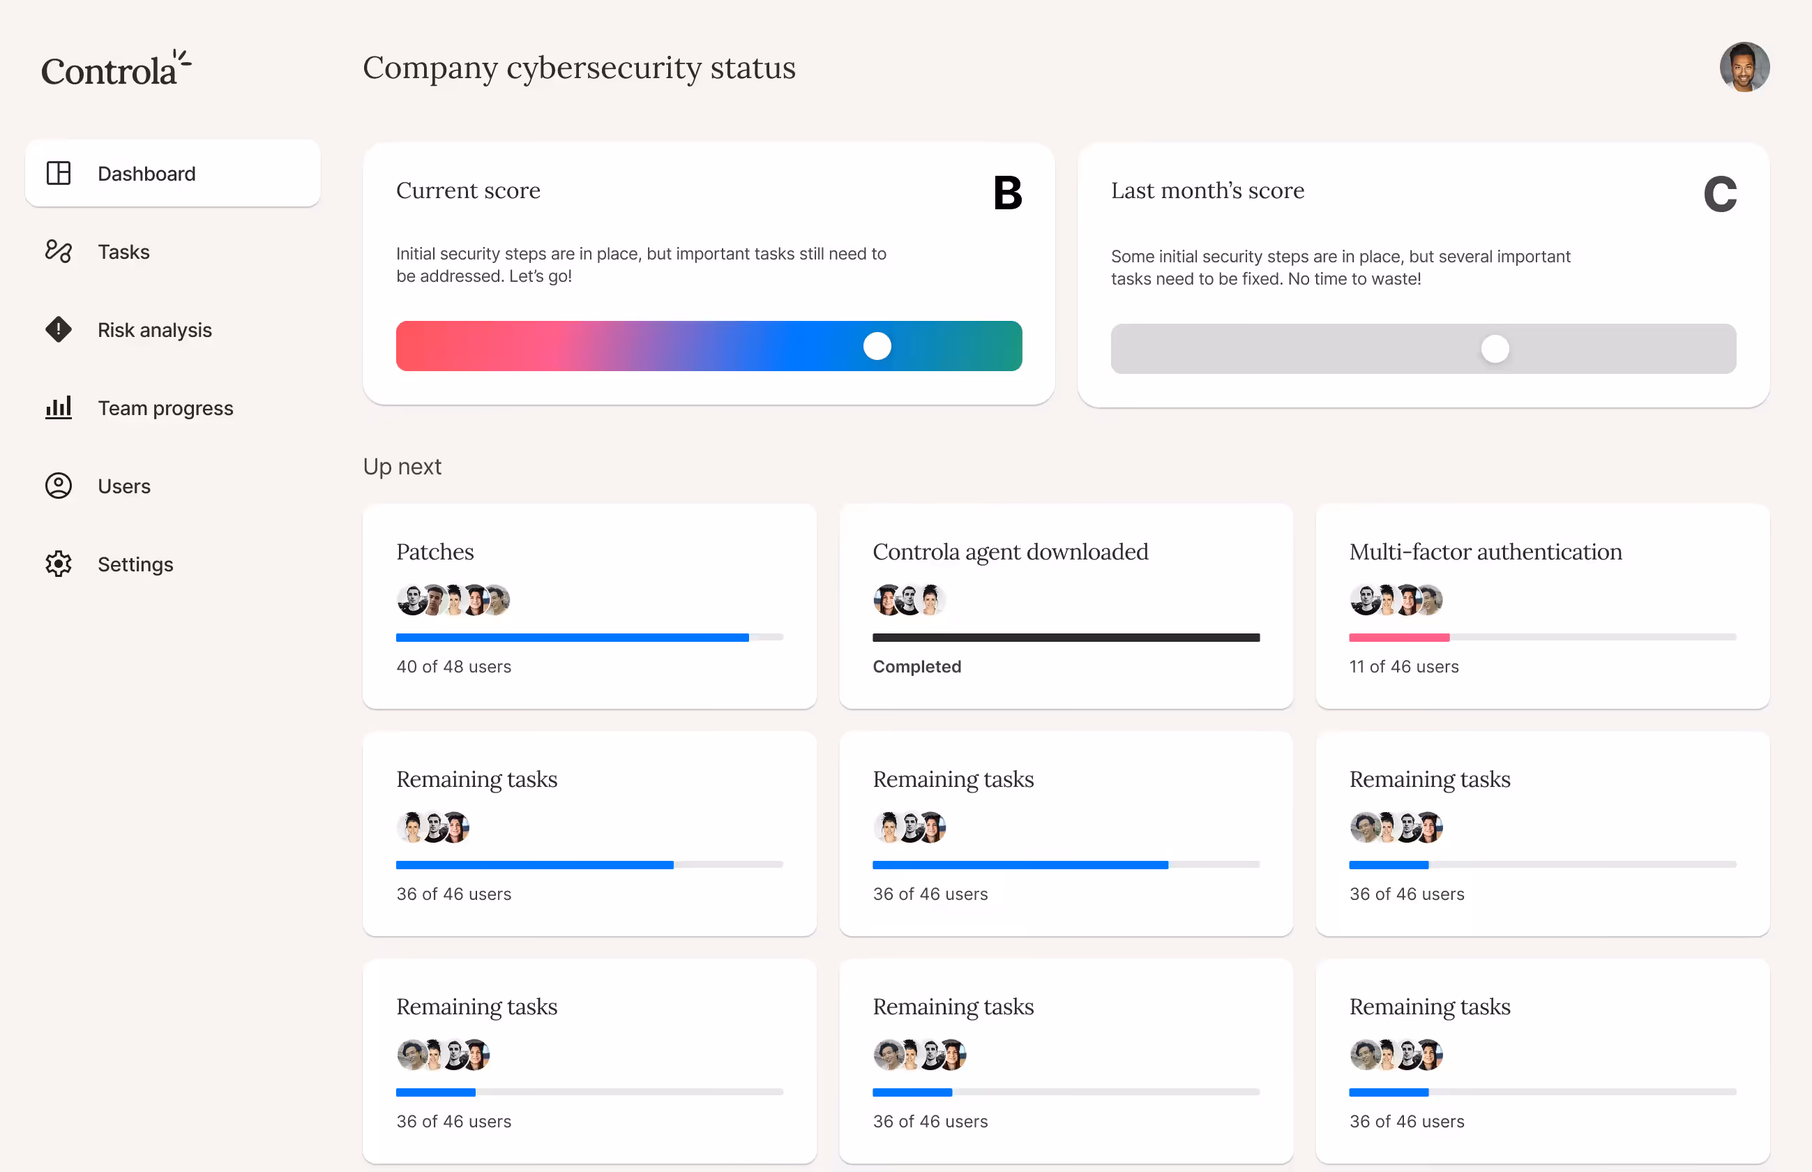Click the Risk analysis warning icon
Image resolution: width=1812 pixels, height=1172 pixels.
(x=59, y=329)
